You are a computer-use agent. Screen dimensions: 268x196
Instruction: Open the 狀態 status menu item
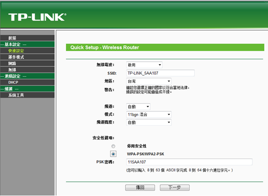[x=27, y=38]
